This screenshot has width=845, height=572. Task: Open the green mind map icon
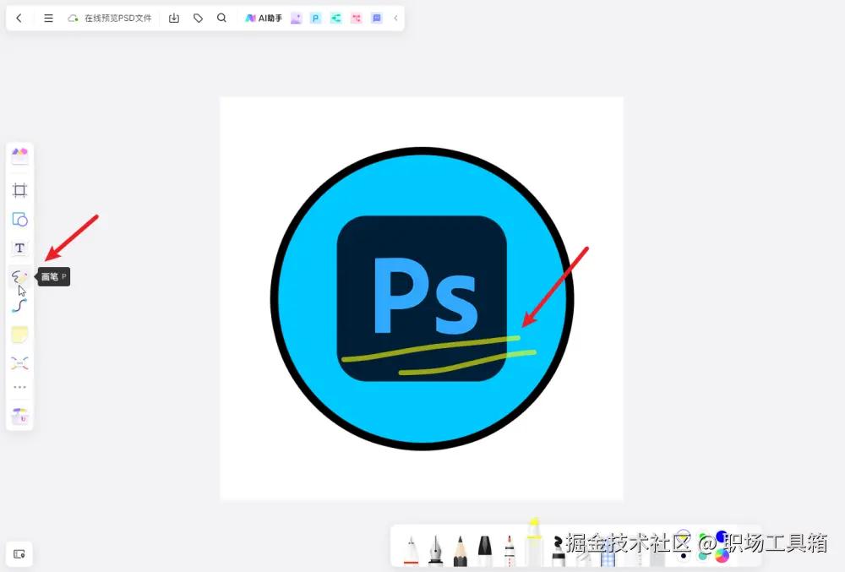(x=335, y=19)
